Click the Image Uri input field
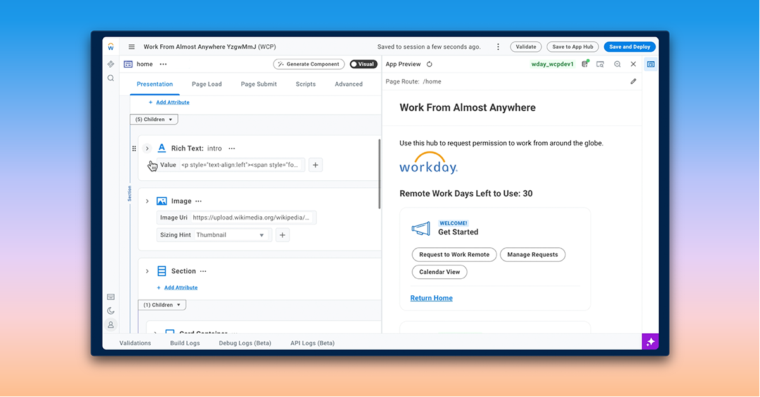The image size is (760, 397). tap(251, 217)
